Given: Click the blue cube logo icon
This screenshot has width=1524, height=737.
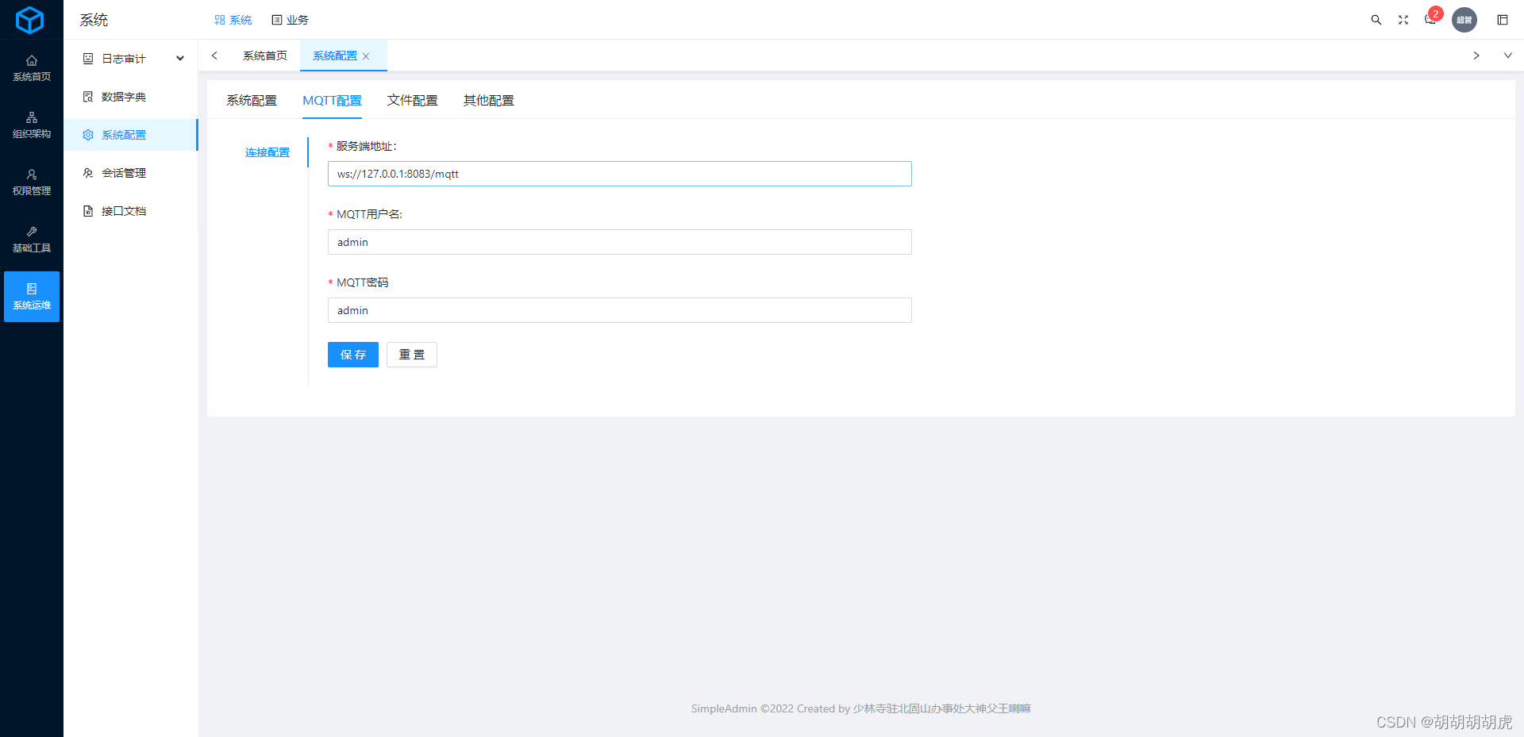Looking at the screenshot, I should coord(30,20).
